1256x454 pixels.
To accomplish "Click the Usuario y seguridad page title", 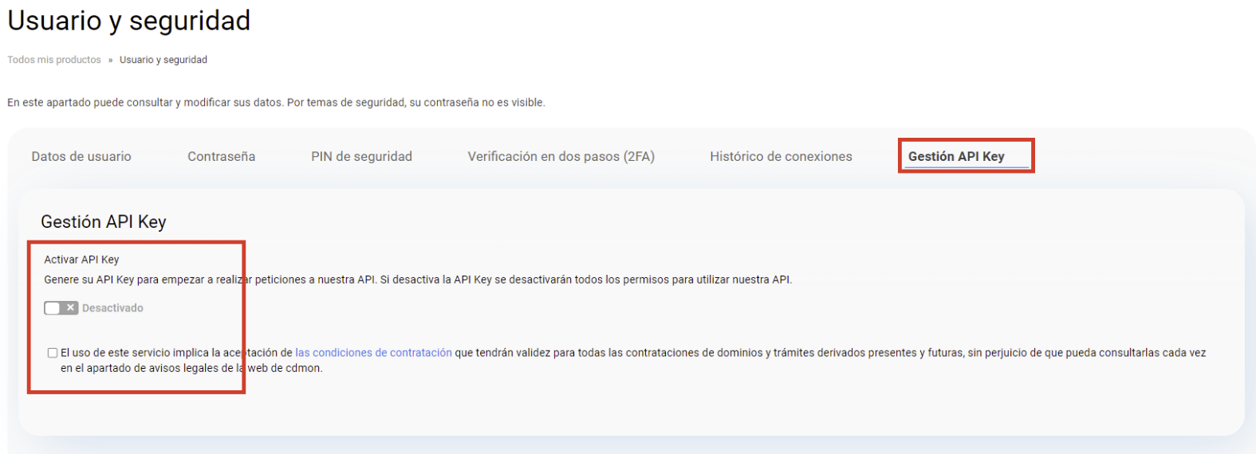I will pyautogui.click(x=129, y=21).
